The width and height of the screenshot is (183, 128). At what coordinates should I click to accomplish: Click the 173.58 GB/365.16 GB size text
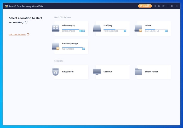[111, 31]
